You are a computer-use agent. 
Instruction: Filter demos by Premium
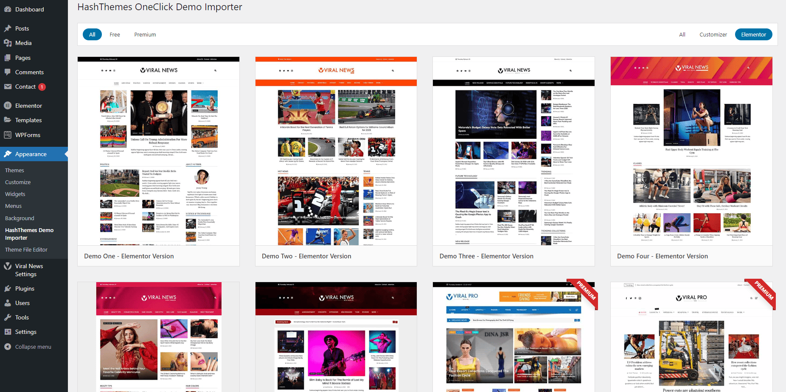tap(145, 34)
